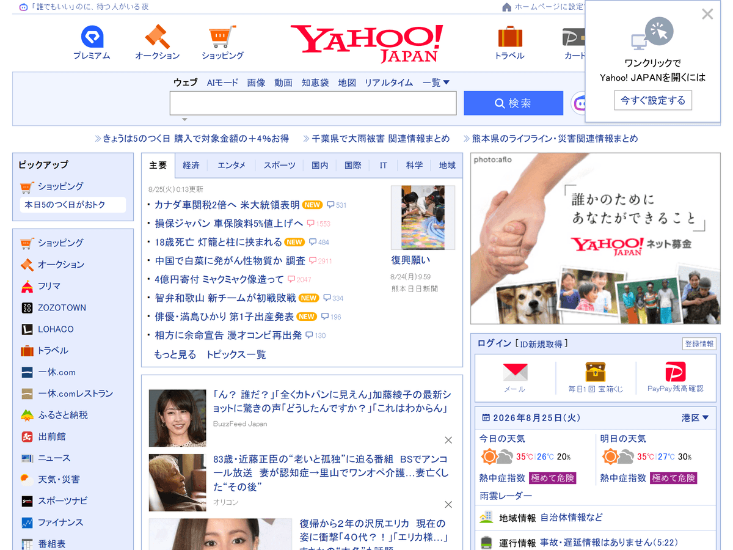Viewport: 733px width, 550px height.
Task: Dismiss the 近藤正臣 article with its X
Action: click(x=448, y=504)
